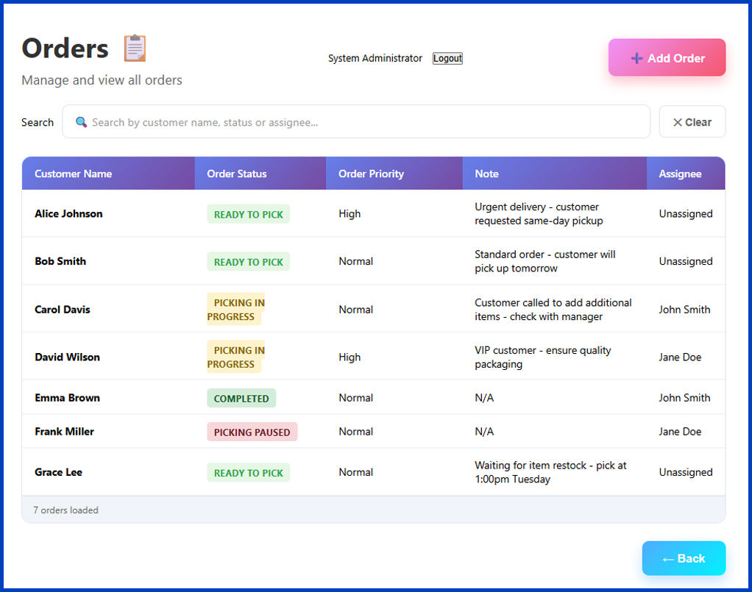
Task: Open the David Wilson order row
Action: pos(373,357)
